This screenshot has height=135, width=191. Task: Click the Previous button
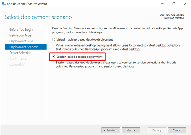point(111,130)
